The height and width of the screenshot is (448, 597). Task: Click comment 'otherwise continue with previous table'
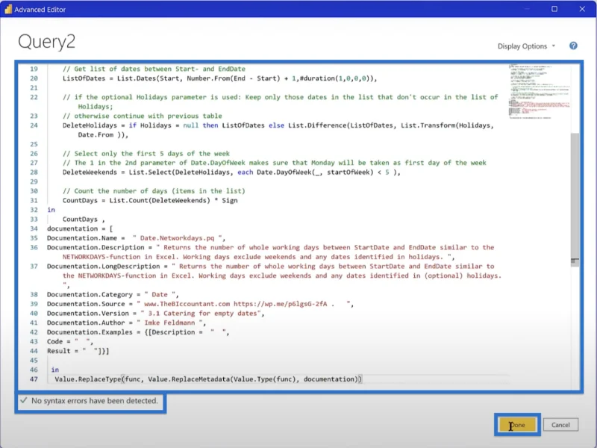[x=143, y=116]
